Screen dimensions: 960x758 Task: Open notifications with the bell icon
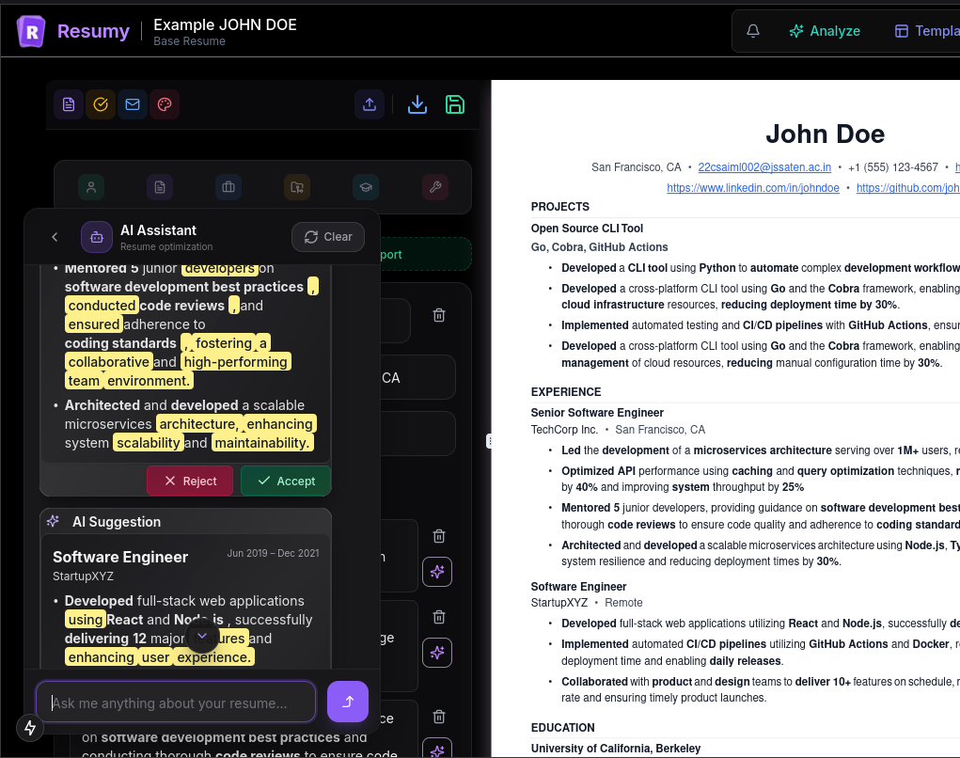752,30
